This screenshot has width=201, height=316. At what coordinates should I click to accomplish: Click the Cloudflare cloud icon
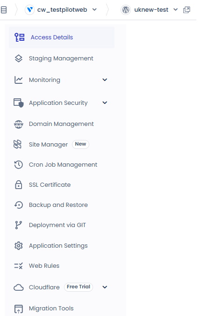[19, 287]
